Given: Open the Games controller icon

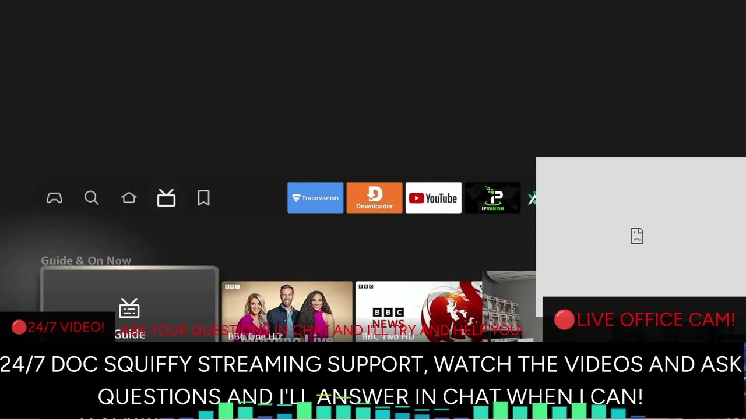Looking at the screenshot, I should click(x=54, y=198).
